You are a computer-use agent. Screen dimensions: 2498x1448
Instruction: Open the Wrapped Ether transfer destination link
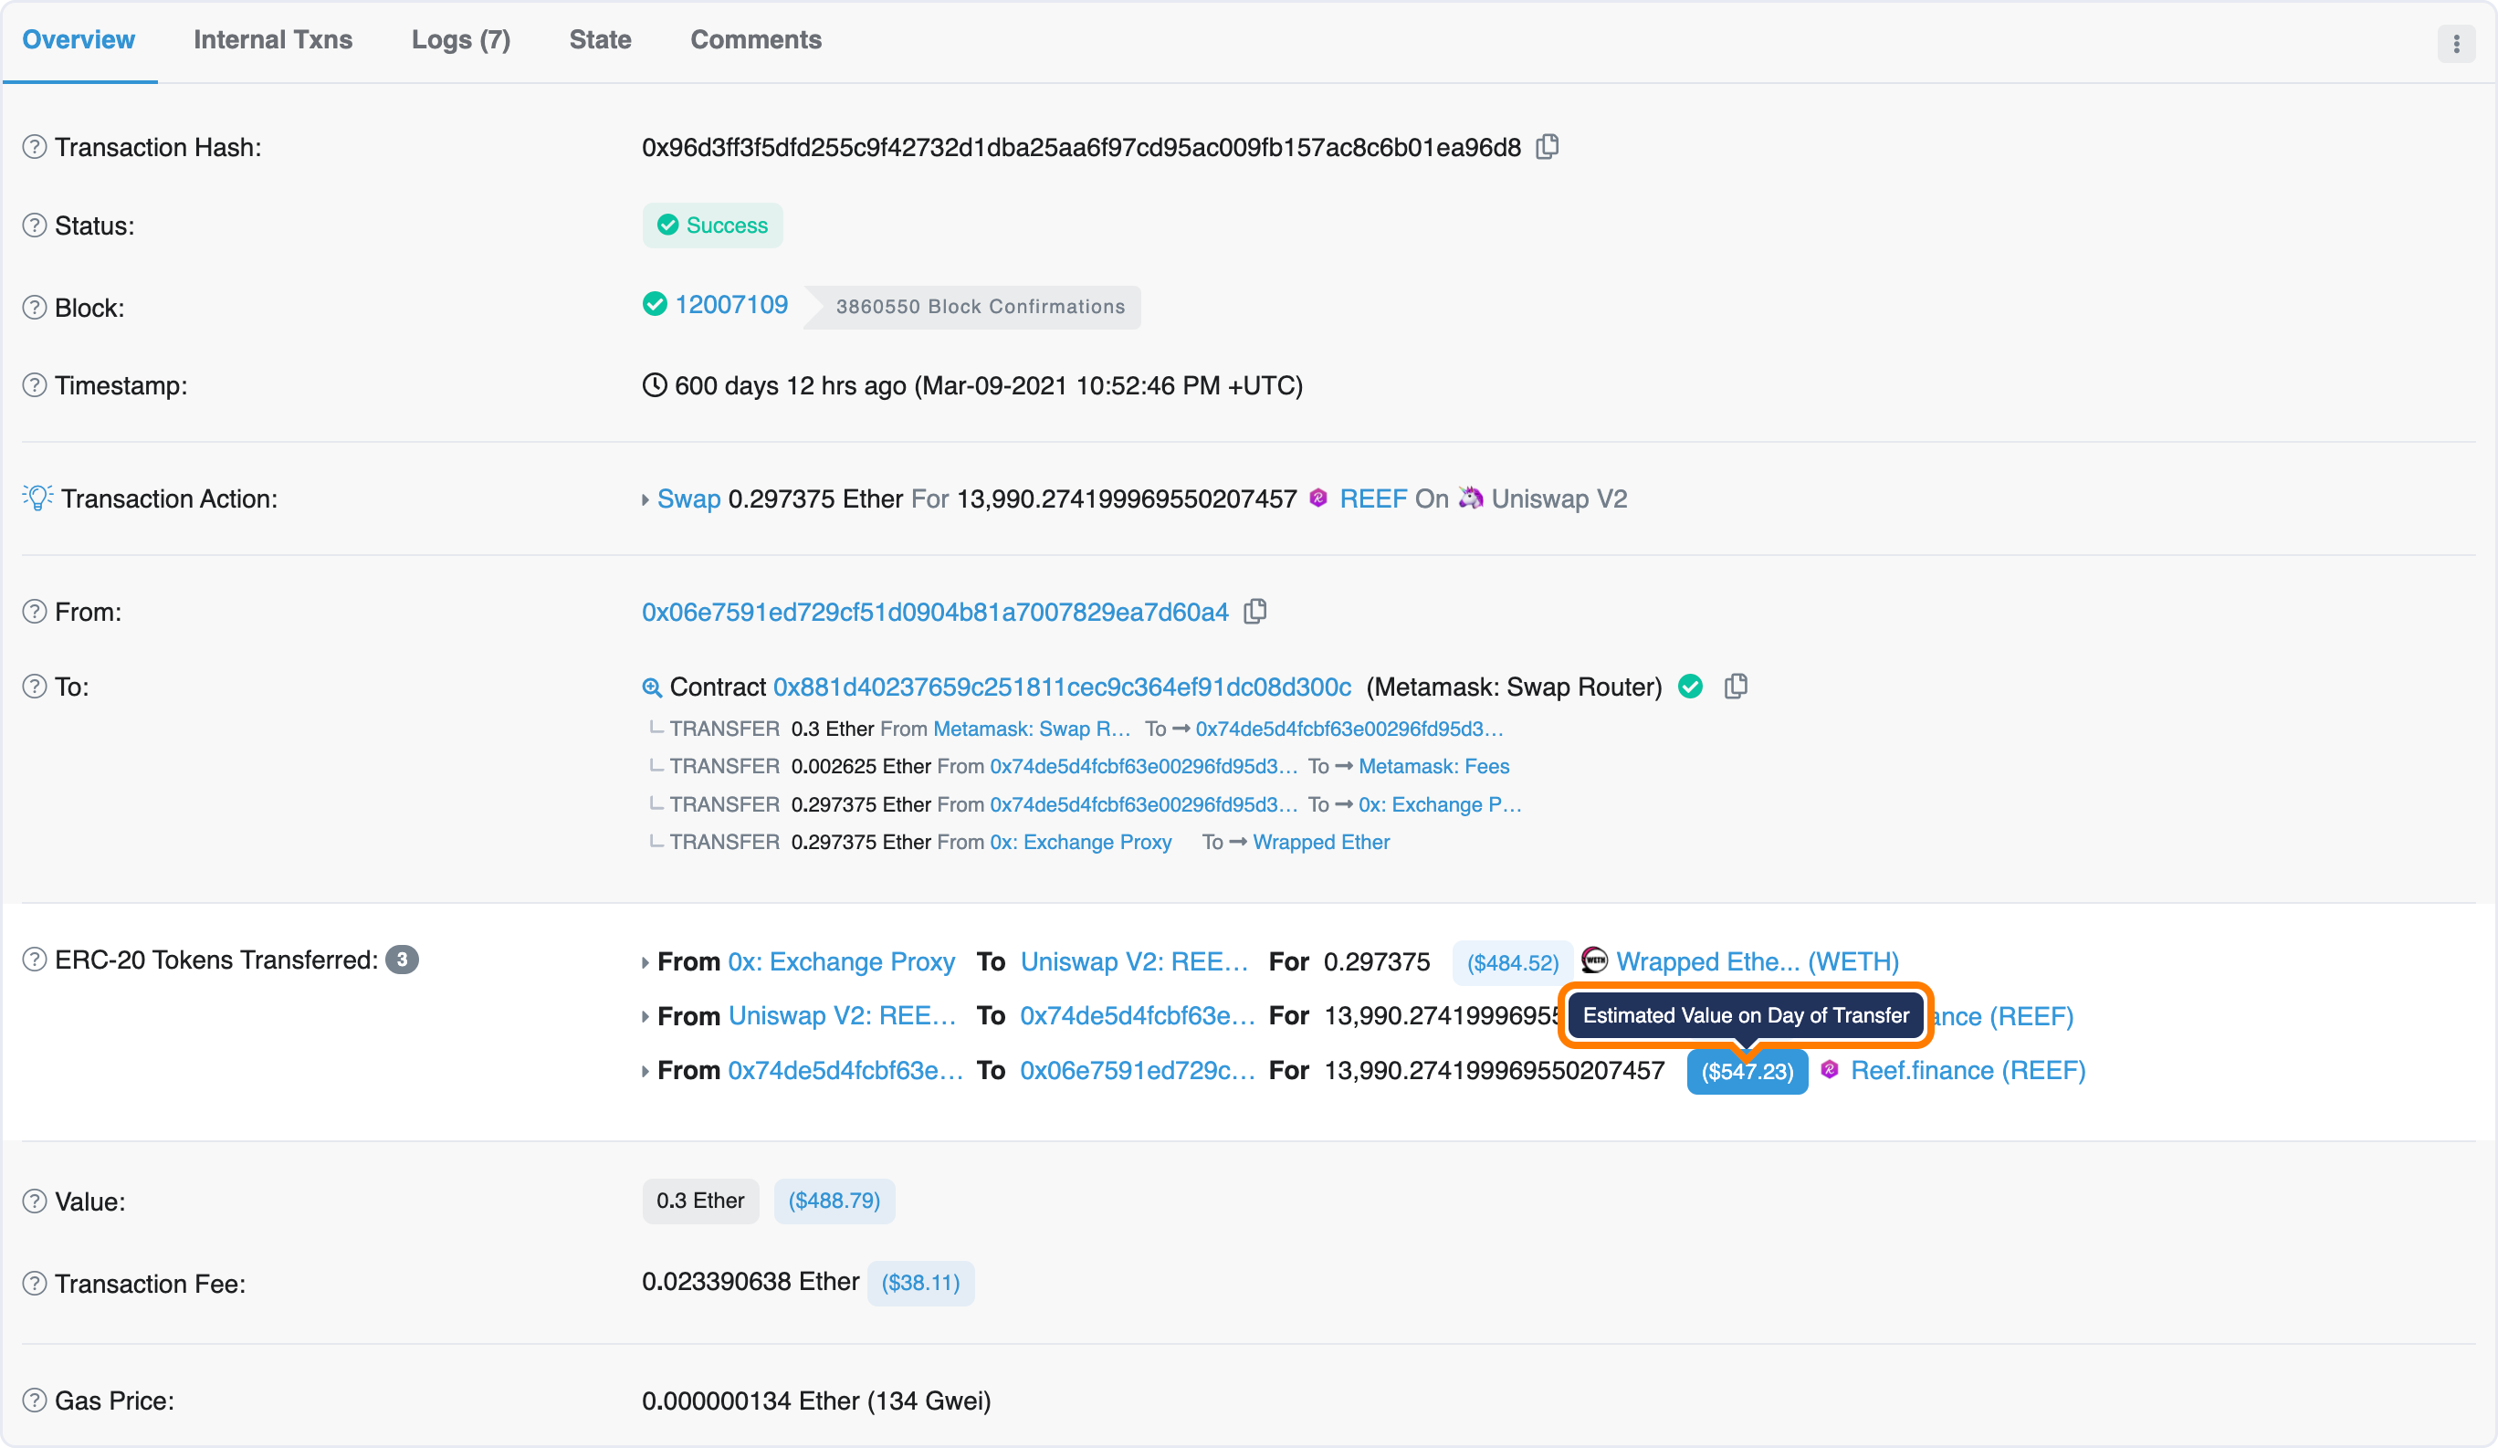1321,842
